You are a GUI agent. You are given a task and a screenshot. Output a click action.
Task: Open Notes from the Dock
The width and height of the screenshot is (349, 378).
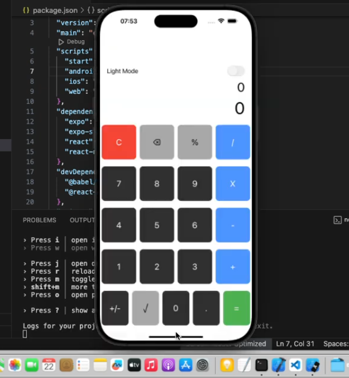pos(100,365)
